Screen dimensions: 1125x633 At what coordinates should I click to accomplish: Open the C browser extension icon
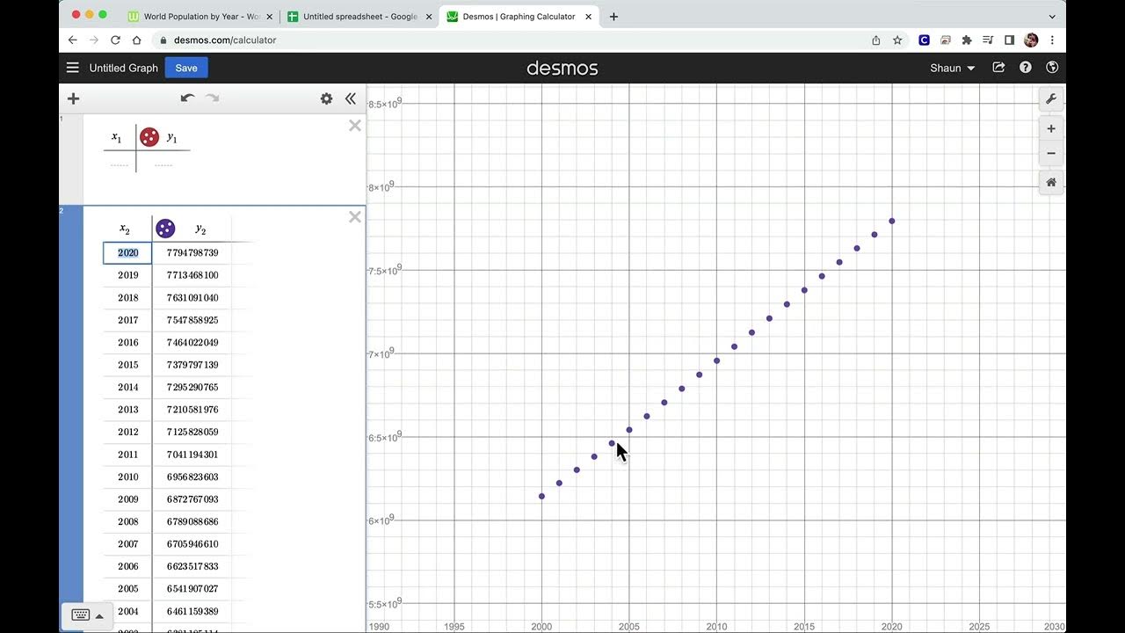925,40
